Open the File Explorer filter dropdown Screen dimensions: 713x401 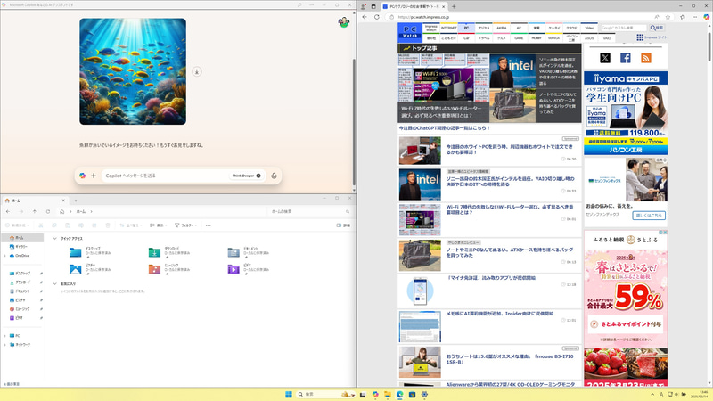[185, 225]
